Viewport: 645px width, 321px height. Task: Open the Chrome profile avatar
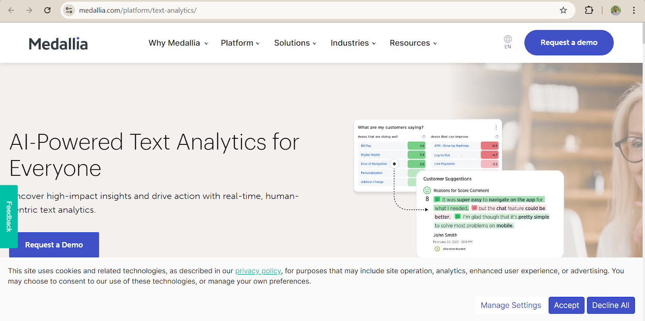coord(616,10)
